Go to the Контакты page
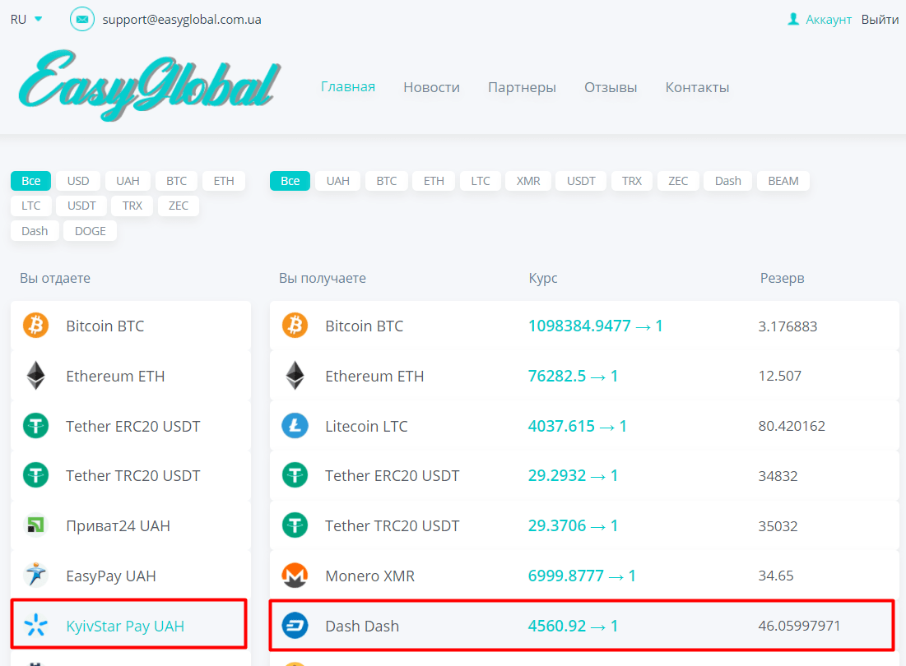Image resolution: width=906 pixels, height=666 pixels. 697,87
